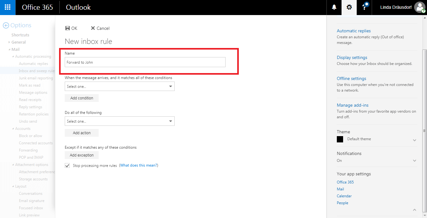The height and width of the screenshot is (218, 427).
Task: Open the help question mark icon
Action: click(x=364, y=7)
